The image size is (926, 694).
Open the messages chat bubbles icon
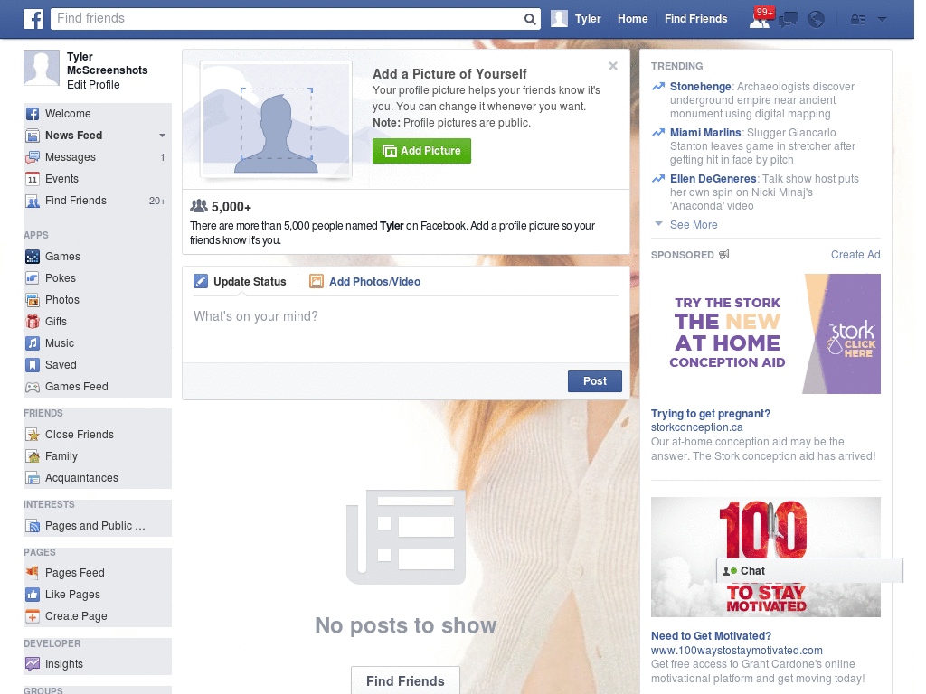(x=788, y=20)
